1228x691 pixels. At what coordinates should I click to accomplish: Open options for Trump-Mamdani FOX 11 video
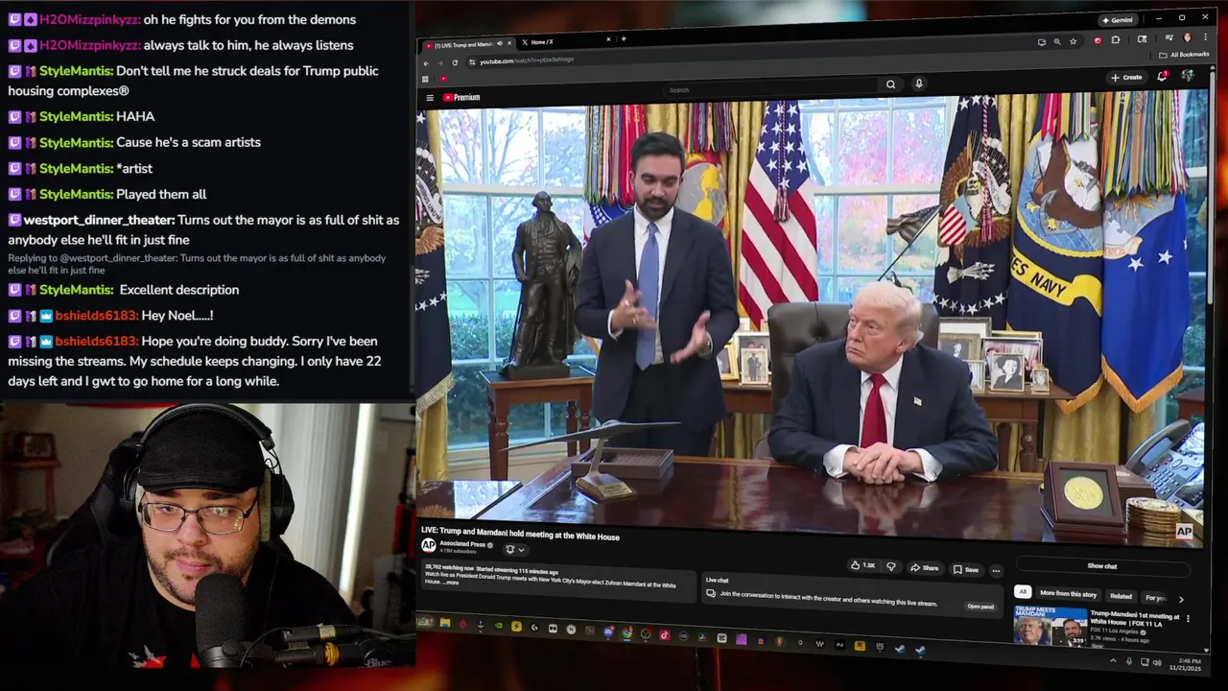(x=1188, y=619)
